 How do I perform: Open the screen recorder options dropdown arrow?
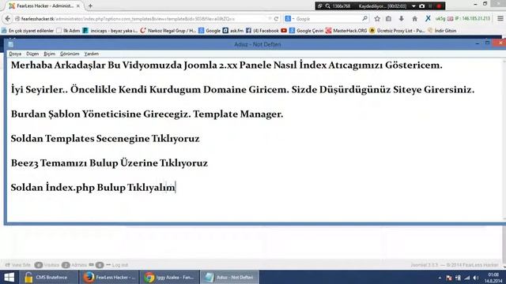click(x=413, y=6)
